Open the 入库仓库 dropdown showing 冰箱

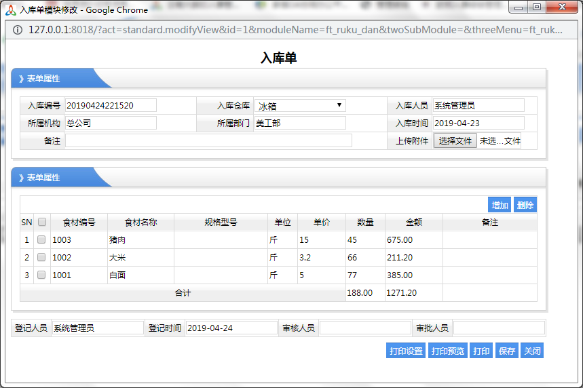click(300, 106)
